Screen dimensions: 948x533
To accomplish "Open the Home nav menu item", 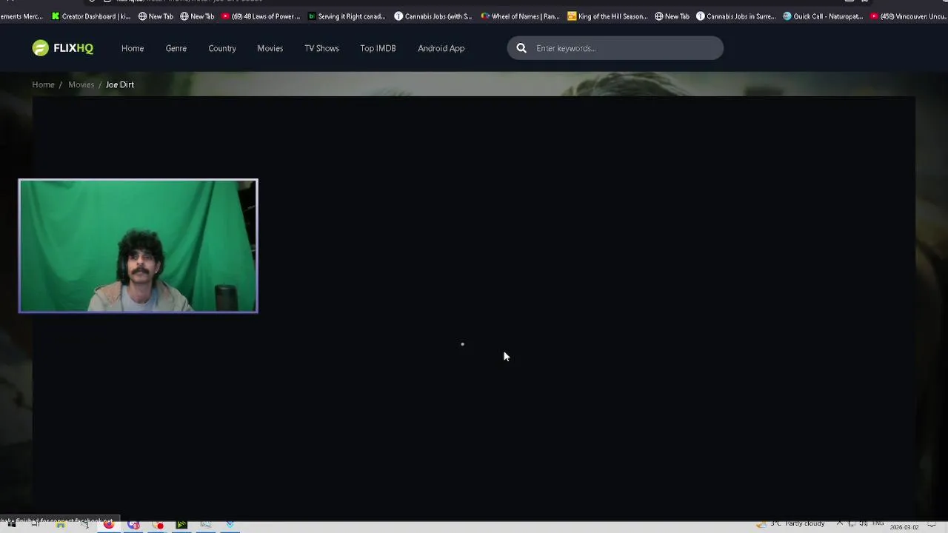I will pyautogui.click(x=133, y=48).
